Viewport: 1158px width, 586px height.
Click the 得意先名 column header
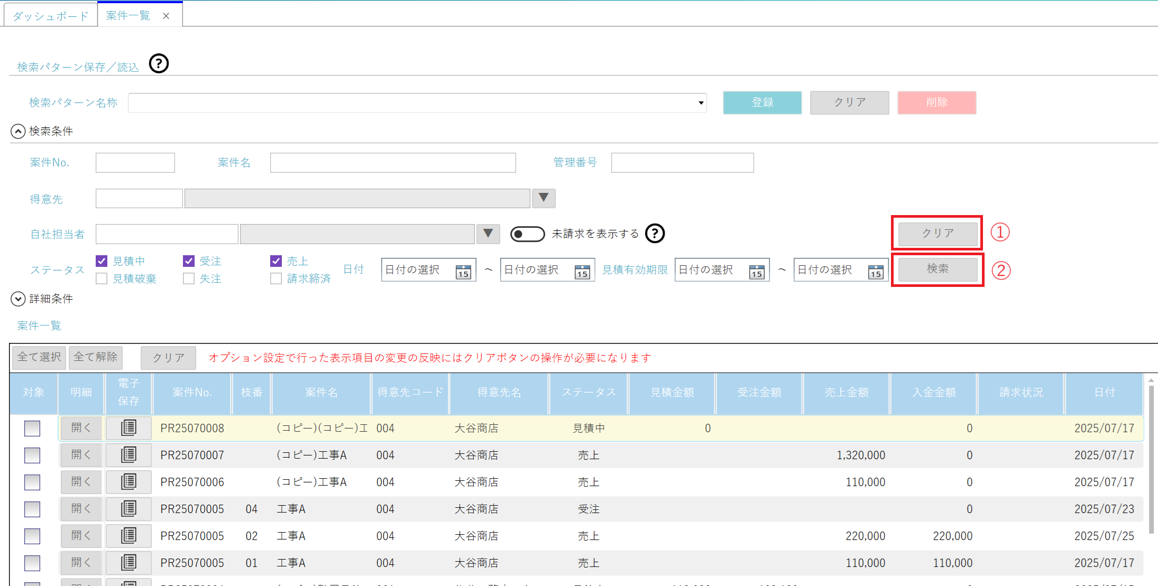[x=499, y=393]
